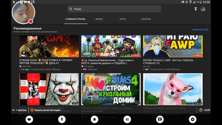Tap the Низкое качество видео warning

point(45,110)
